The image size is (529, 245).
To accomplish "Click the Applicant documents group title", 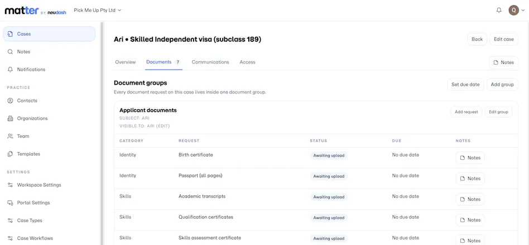I will (x=148, y=110).
